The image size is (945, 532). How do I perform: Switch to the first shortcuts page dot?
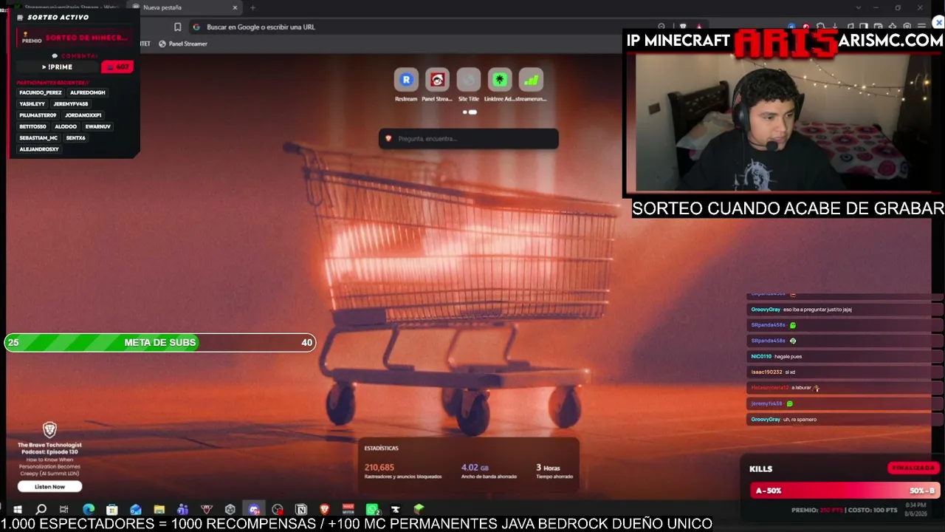click(x=464, y=112)
